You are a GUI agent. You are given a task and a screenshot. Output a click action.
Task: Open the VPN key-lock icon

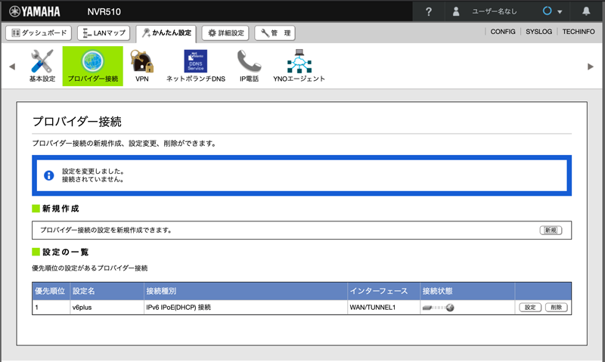pos(142,66)
